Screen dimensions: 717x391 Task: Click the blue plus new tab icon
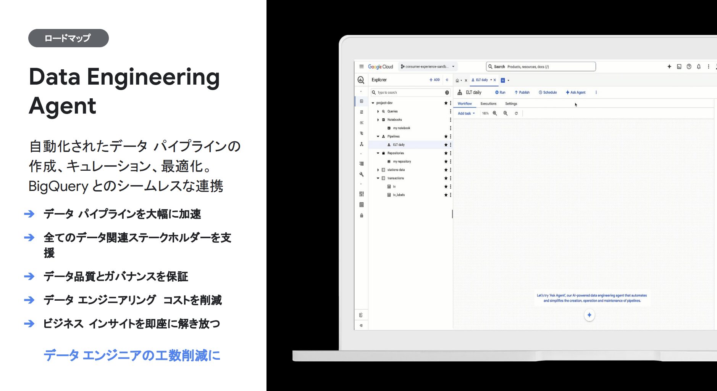503,80
